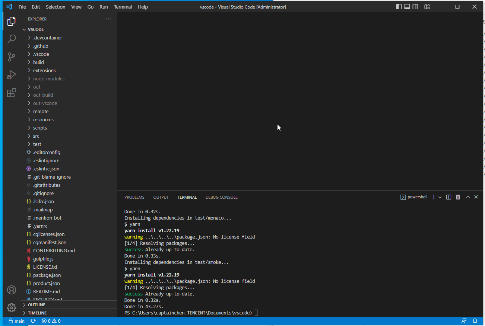The width and height of the screenshot is (485, 326).
Task: Toggle primary side bar layout icon
Action: 399,7
